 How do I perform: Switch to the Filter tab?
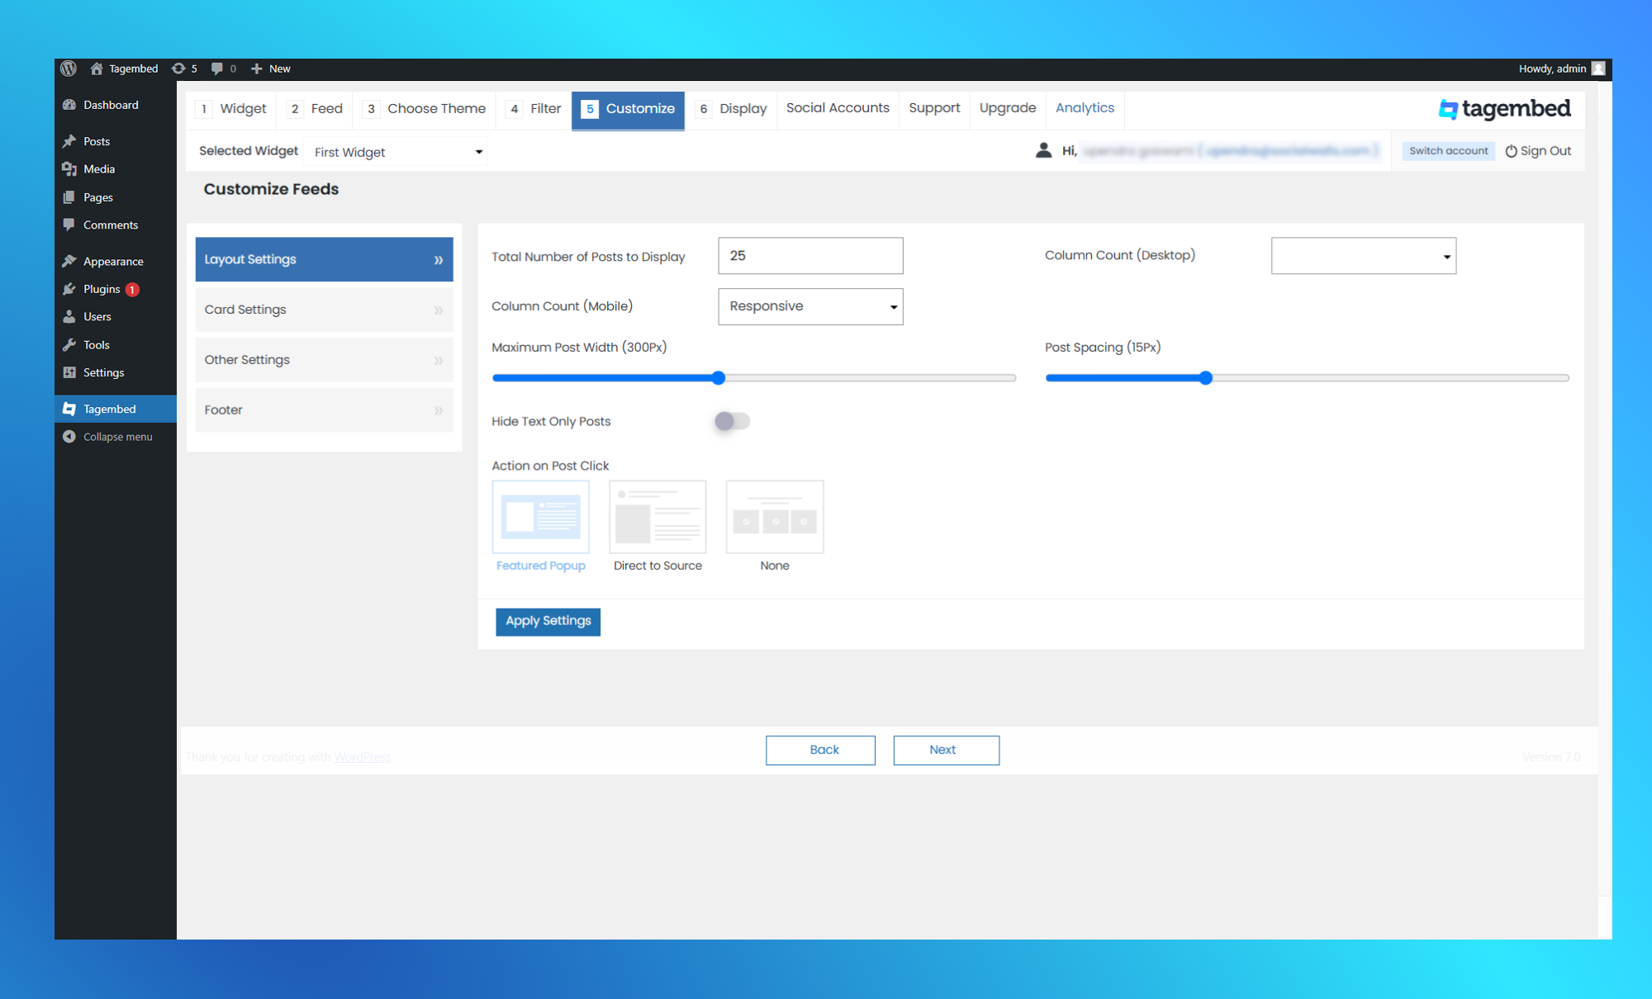coord(534,109)
